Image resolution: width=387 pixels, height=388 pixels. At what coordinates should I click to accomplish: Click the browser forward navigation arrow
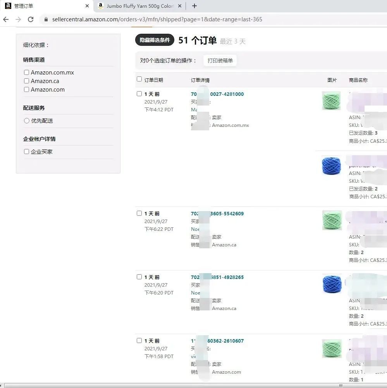point(19,19)
